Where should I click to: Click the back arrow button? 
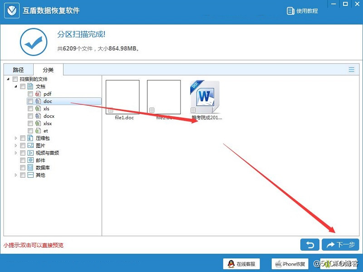(x=310, y=245)
